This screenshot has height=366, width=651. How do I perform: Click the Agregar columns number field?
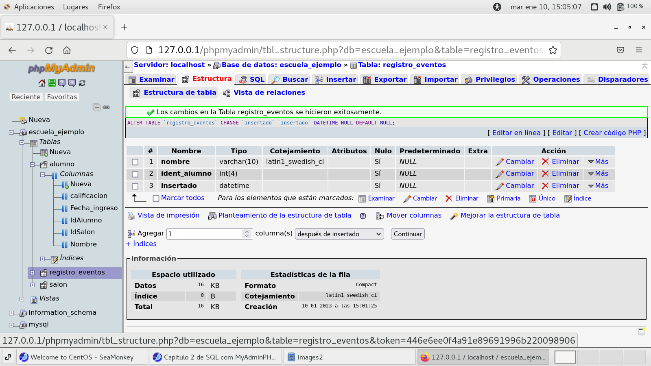[x=205, y=234]
